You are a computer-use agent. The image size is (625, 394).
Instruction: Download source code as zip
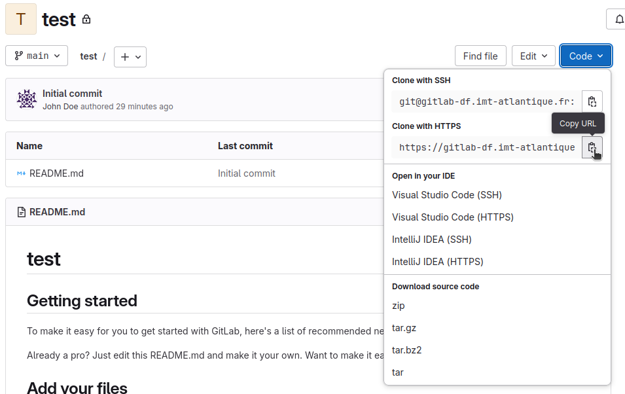coord(398,305)
